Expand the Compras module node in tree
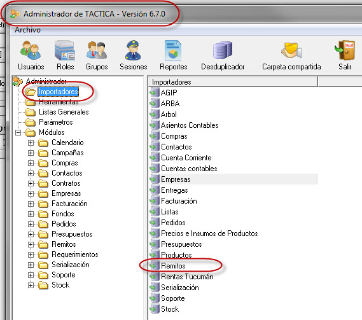 click(31, 163)
